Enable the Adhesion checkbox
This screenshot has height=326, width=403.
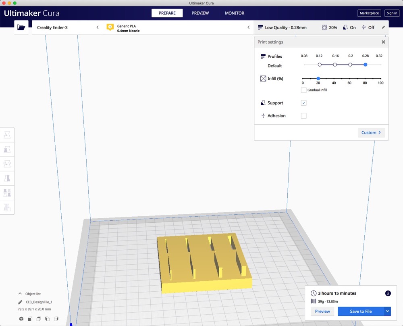[303, 116]
